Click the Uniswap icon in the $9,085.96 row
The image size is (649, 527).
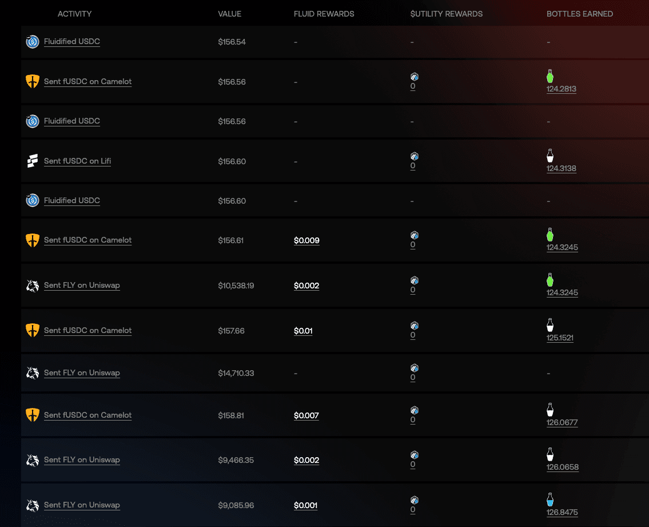(32, 505)
